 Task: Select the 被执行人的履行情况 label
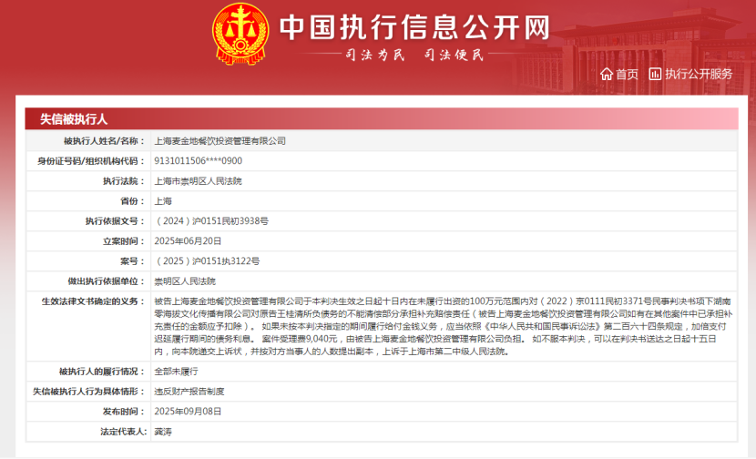click(x=102, y=372)
